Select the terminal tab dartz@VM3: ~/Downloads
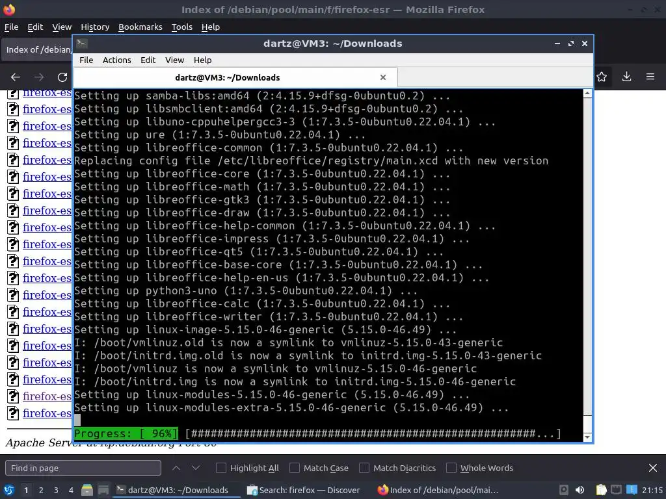Screen dimensions: 666x499 pos(227,77)
